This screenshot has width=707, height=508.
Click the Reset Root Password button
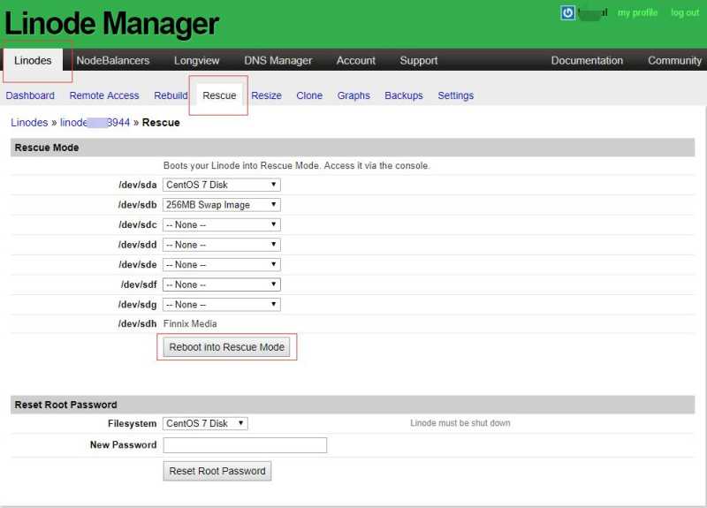click(217, 471)
